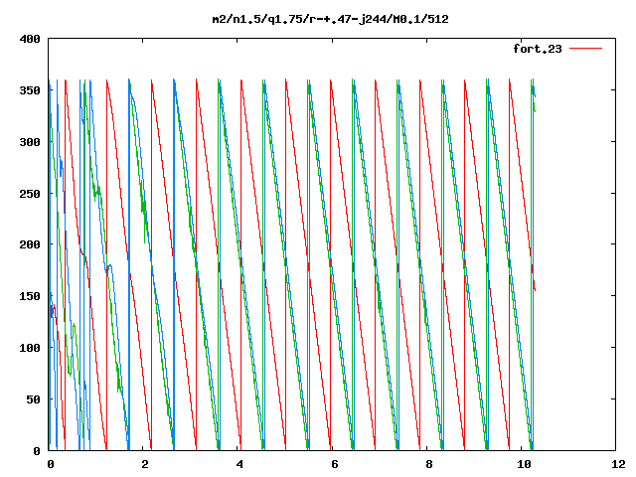Click the x-axis label 10
This screenshot has height=477, width=636.
pyautogui.click(x=524, y=464)
